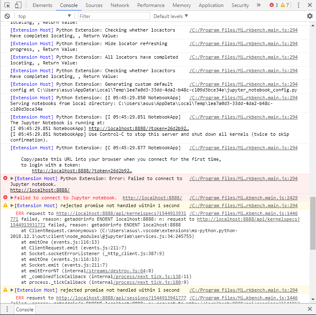This screenshot has width=316, height=315.
Task: Click the 'at ClientRequest.emit (events.js:211:7)' line
Action: coord(74,248)
